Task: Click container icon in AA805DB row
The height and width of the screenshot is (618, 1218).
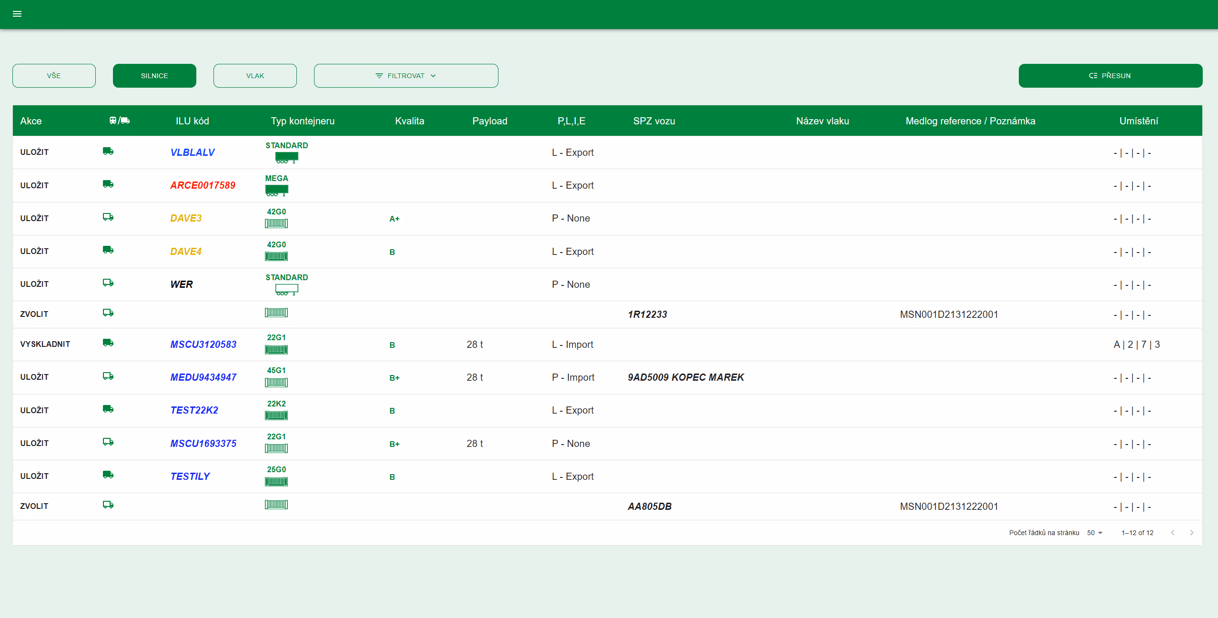Action: pyautogui.click(x=276, y=505)
